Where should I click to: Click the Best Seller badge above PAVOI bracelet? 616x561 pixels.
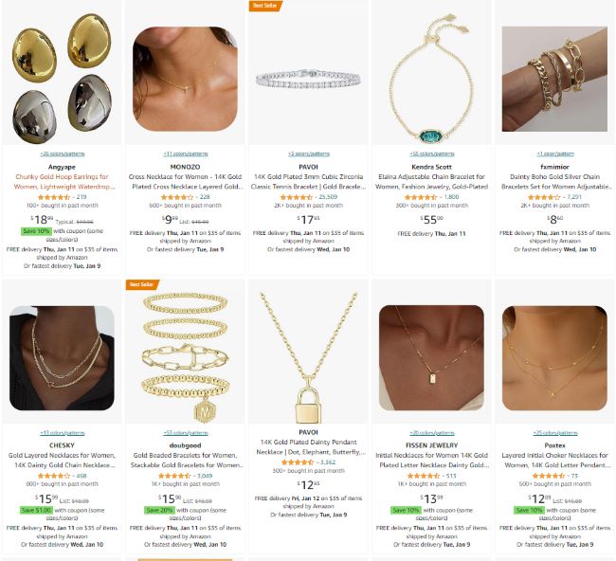[265, 6]
